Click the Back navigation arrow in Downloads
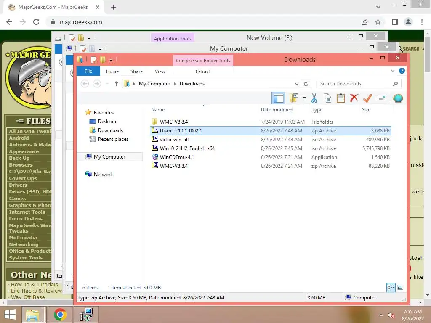 (x=85, y=84)
